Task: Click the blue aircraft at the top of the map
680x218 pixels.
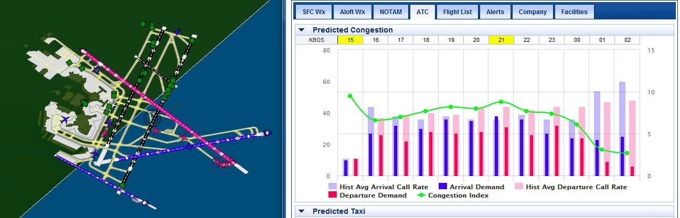Action: (177, 32)
